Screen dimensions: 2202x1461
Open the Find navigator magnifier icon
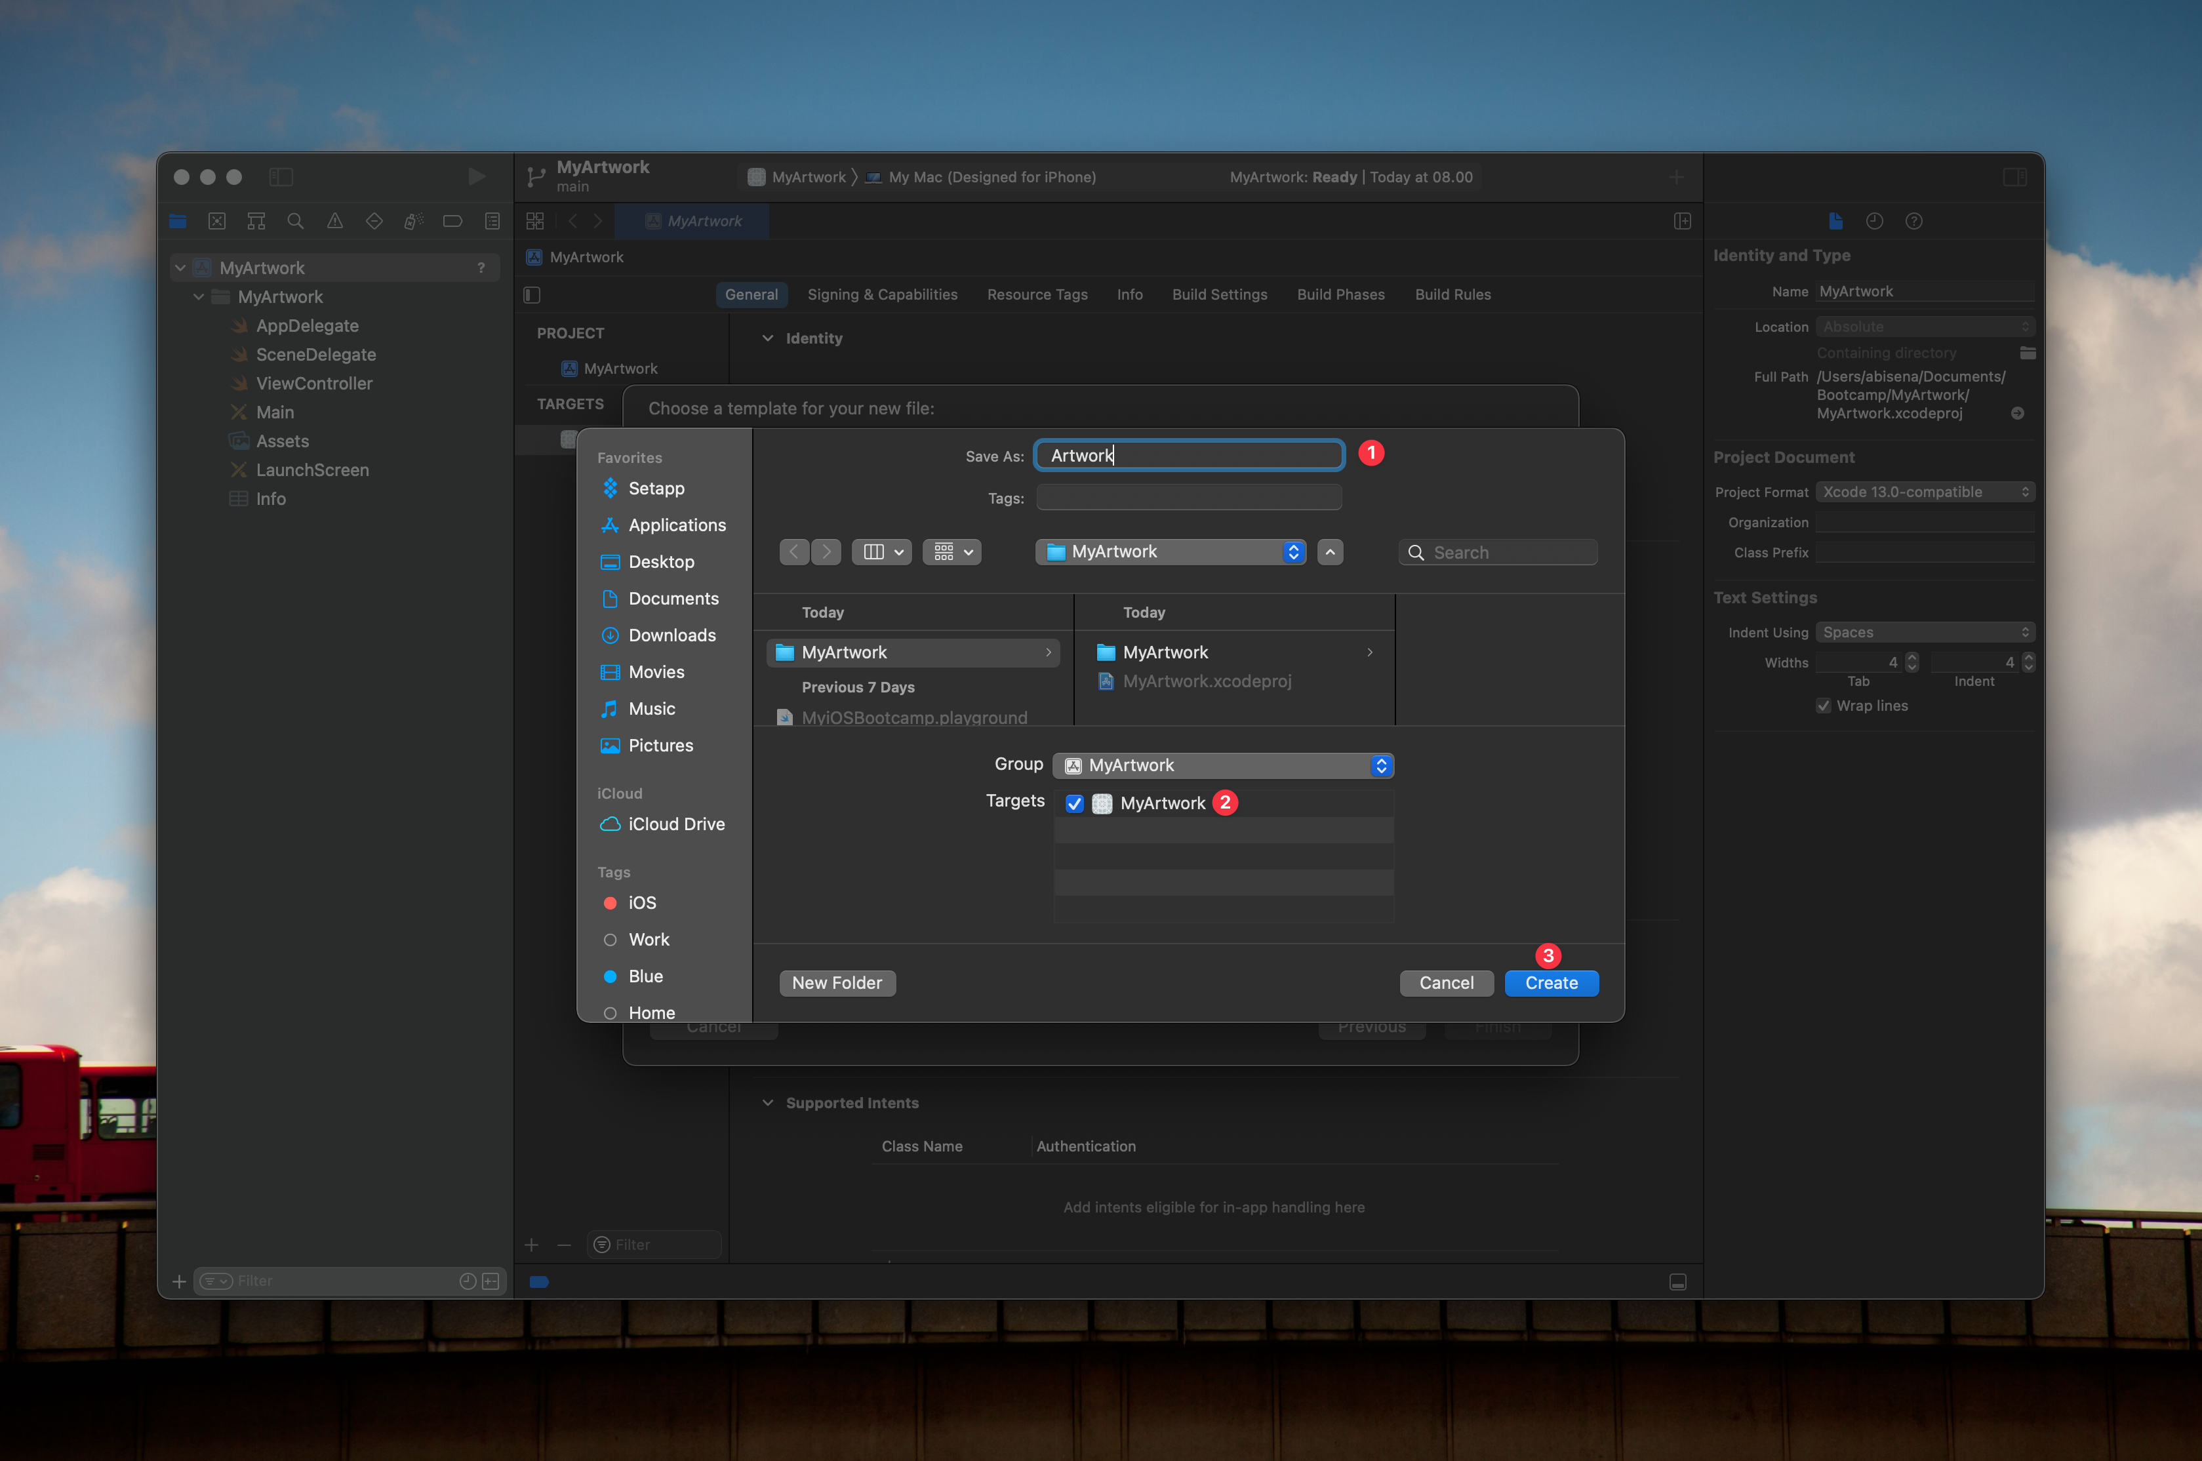295,221
